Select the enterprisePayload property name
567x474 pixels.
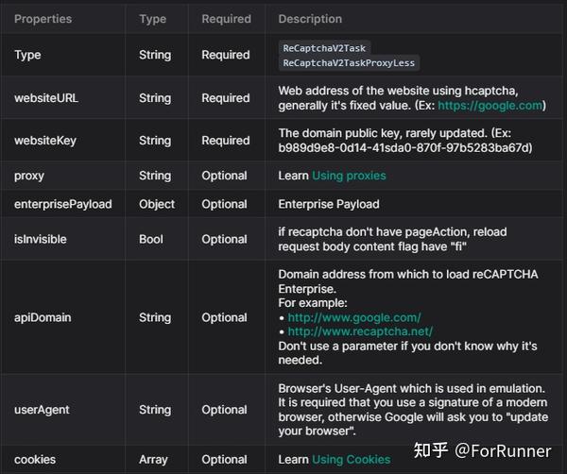pos(62,204)
